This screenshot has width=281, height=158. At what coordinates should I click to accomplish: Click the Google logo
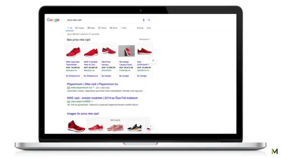click(x=53, y=20)
